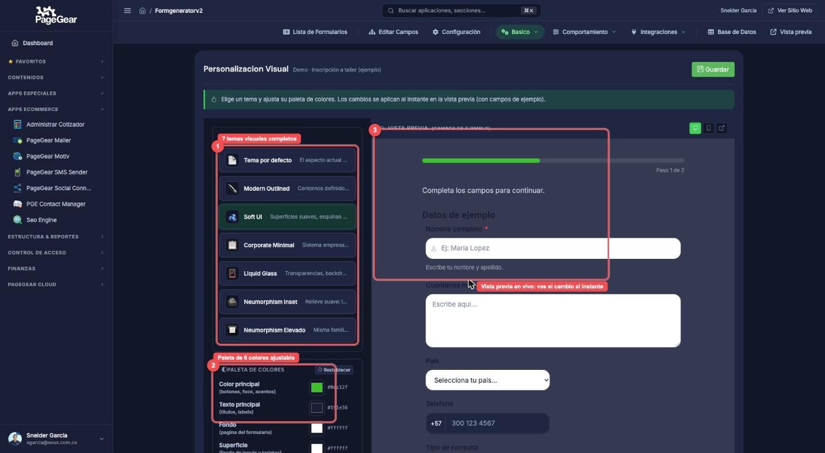Open the Selecciona tu país dropdown
Image resolution: width=825 pixels, height=453 pixels.
[x=488, y=380]
